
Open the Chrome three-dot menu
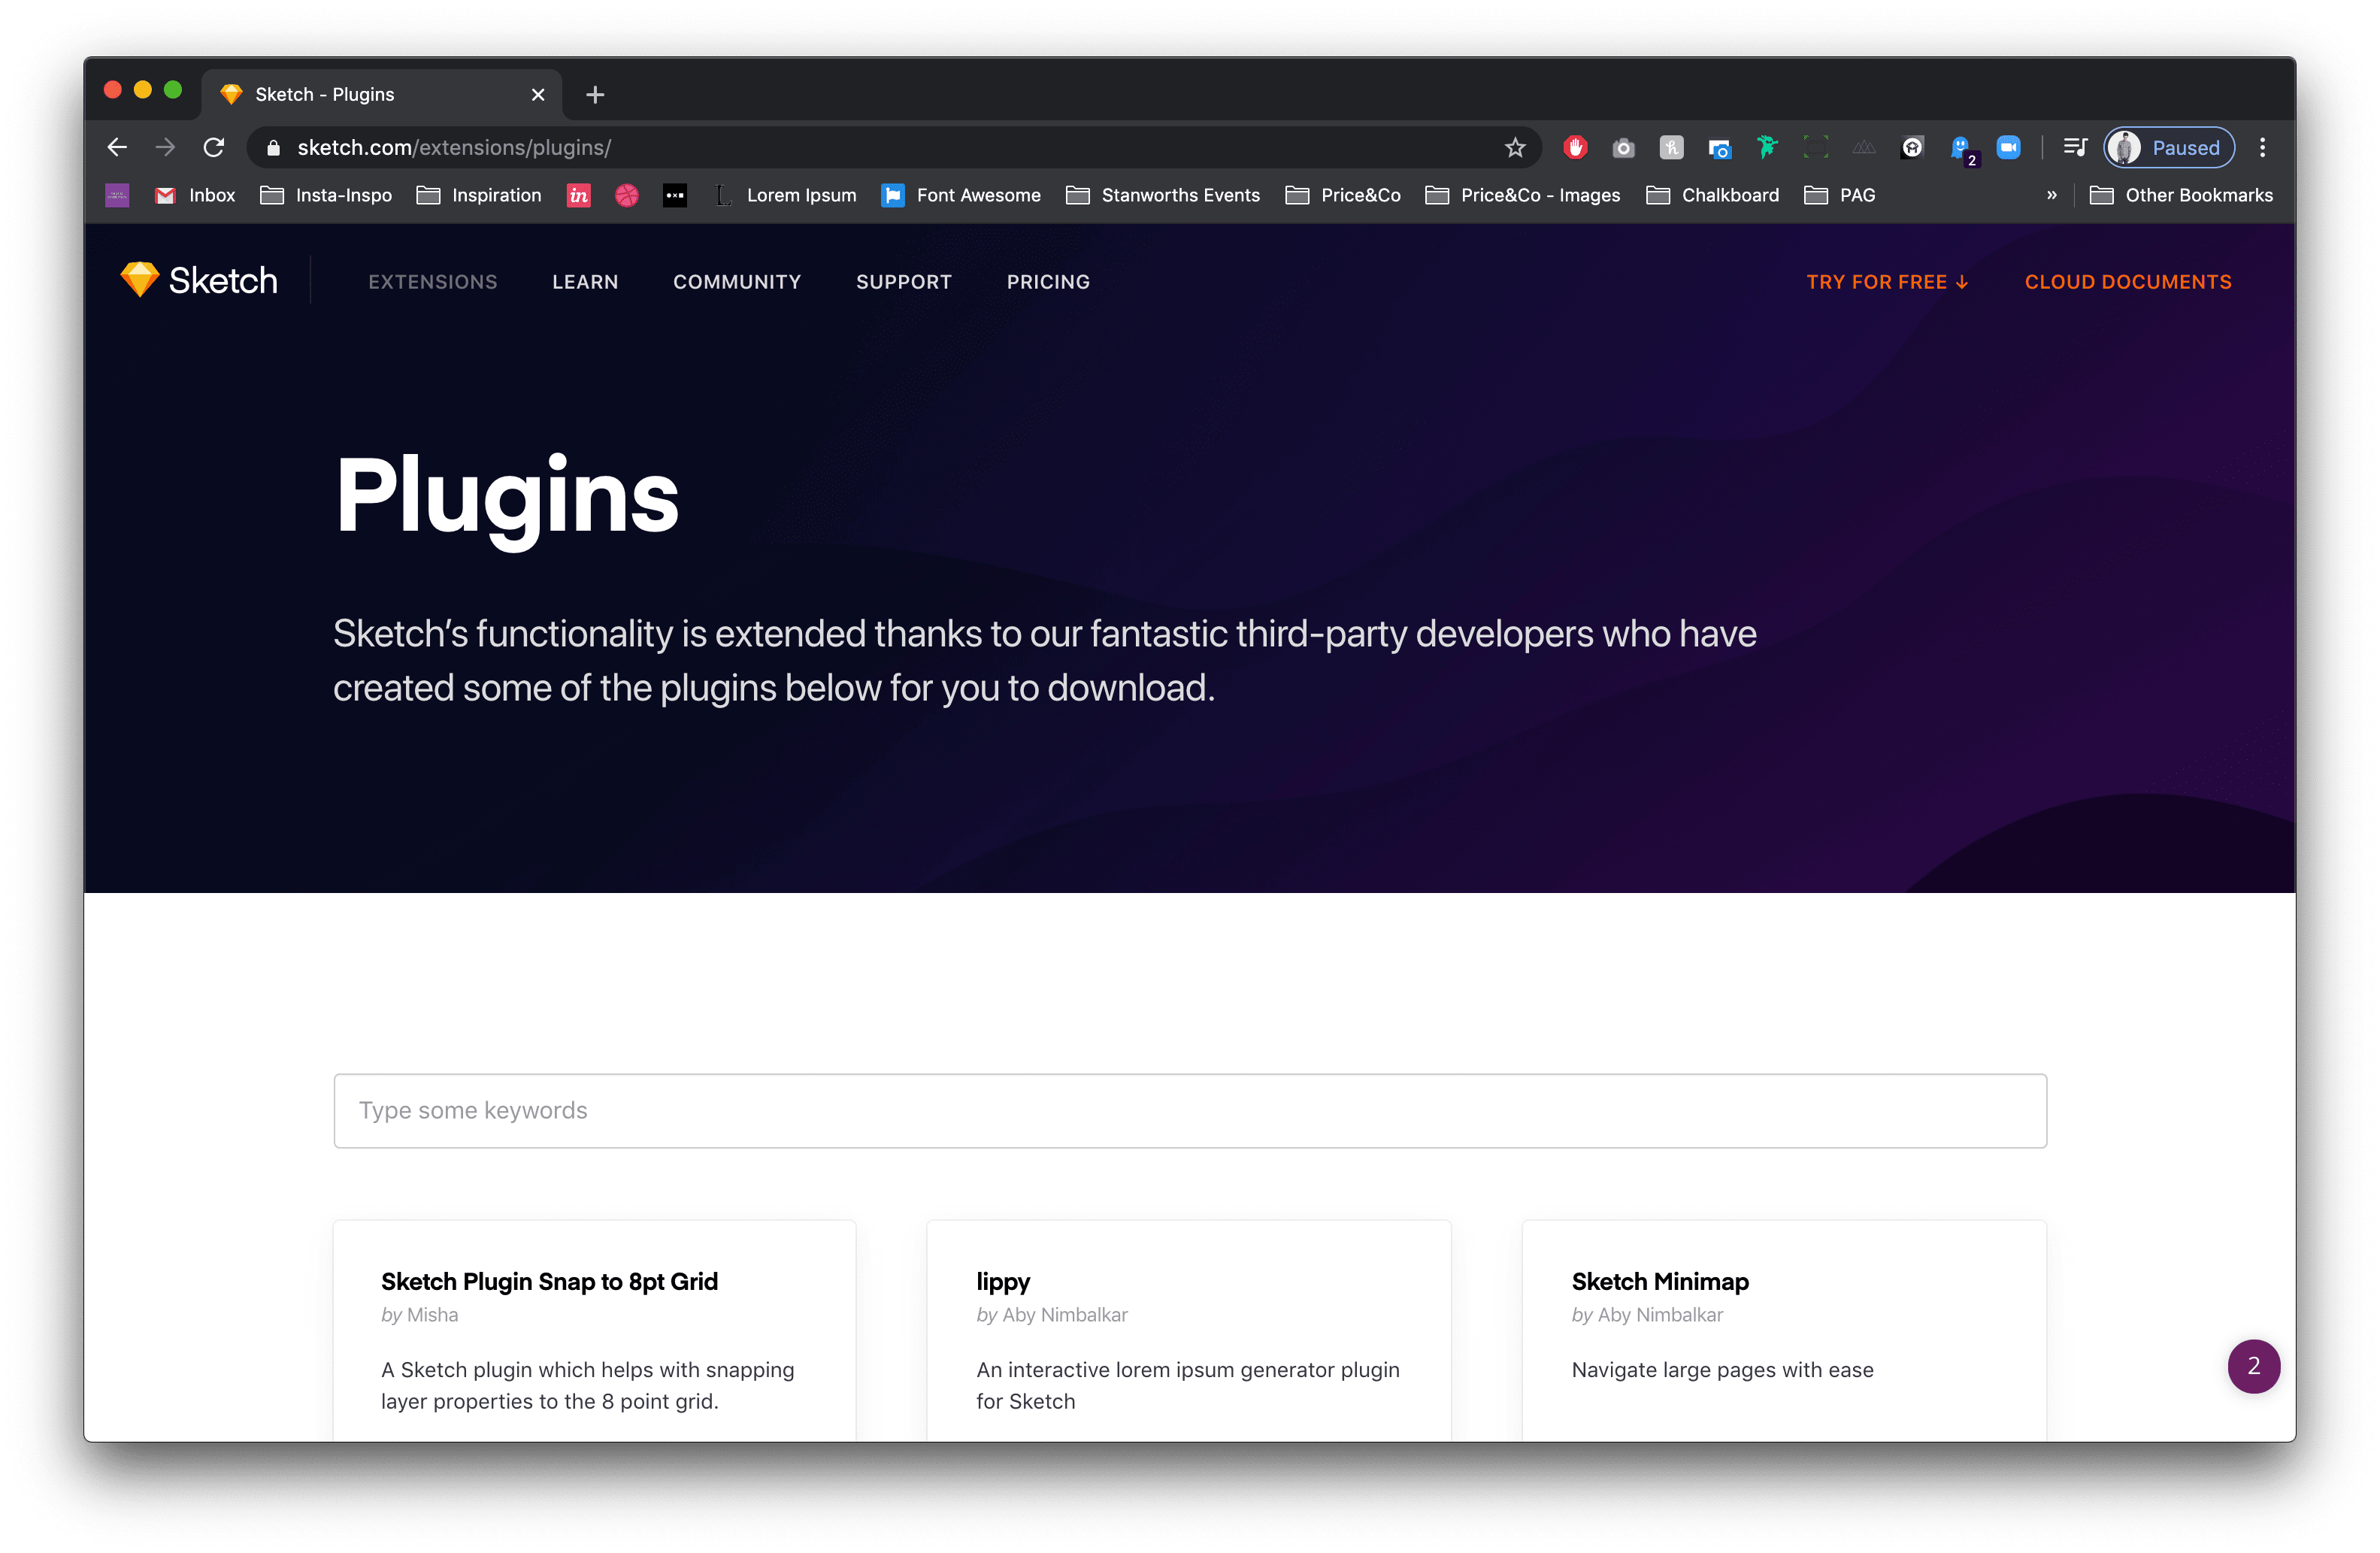click(2262, 148)
